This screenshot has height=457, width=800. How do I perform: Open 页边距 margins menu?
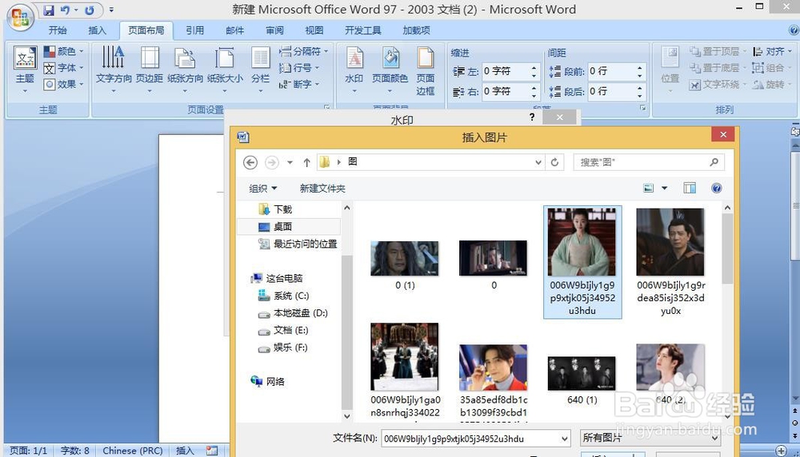(x=150, y=70)
